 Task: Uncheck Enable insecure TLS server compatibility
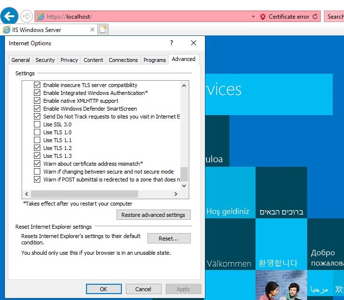pyautogui.click(x=37, y=85)
